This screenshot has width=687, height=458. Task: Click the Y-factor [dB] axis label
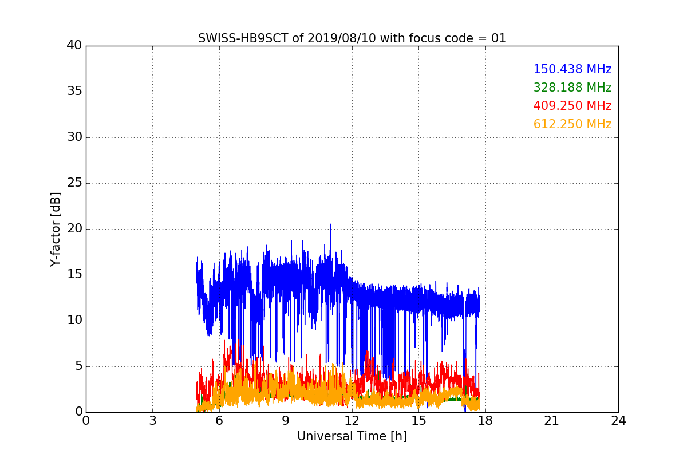pos(56,229)
